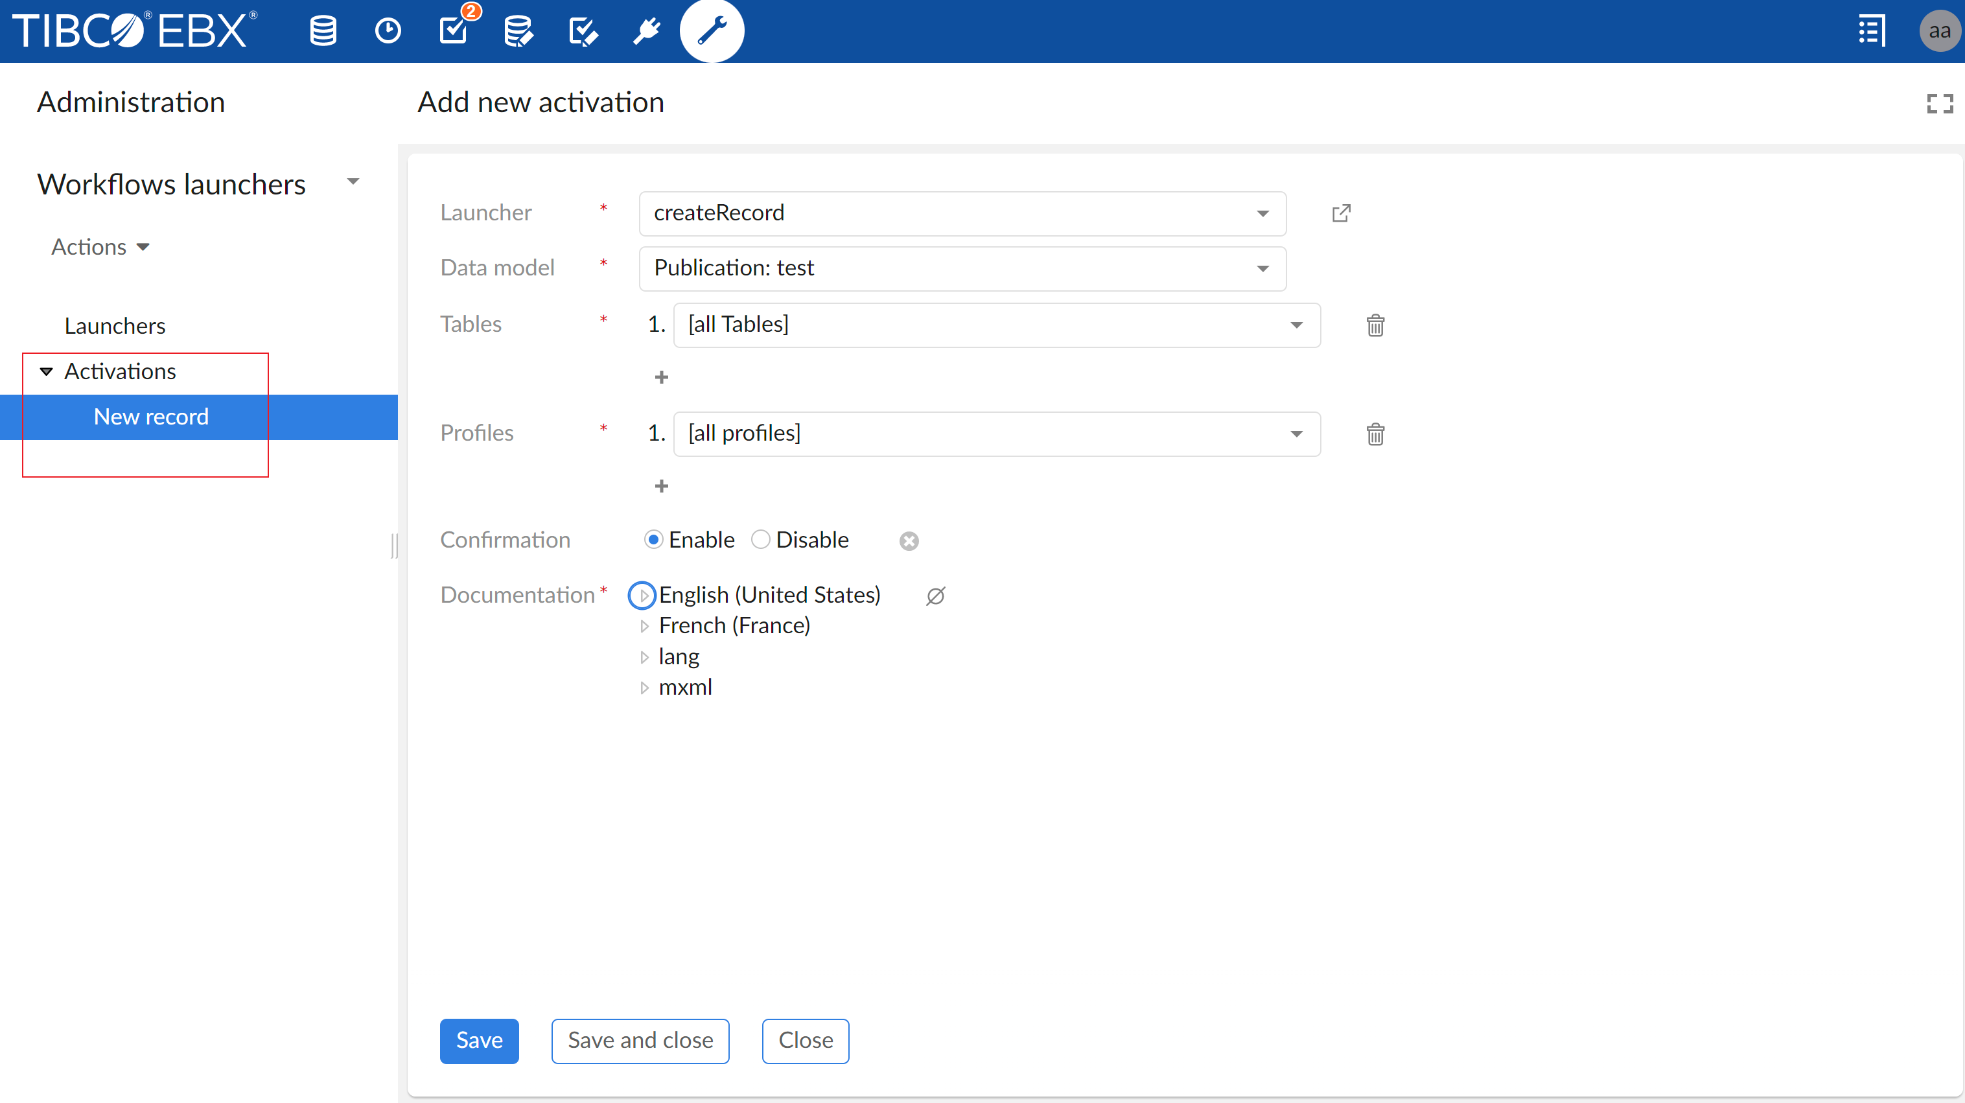This screenshot has width=1965, height=1103.
Task: Open the Actions menu
Action: [100, 247]
